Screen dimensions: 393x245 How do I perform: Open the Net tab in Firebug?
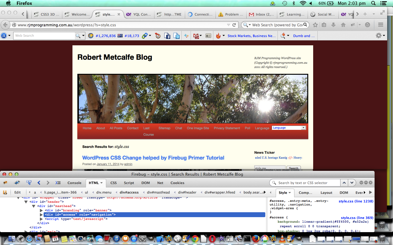[x=160, y=183]
